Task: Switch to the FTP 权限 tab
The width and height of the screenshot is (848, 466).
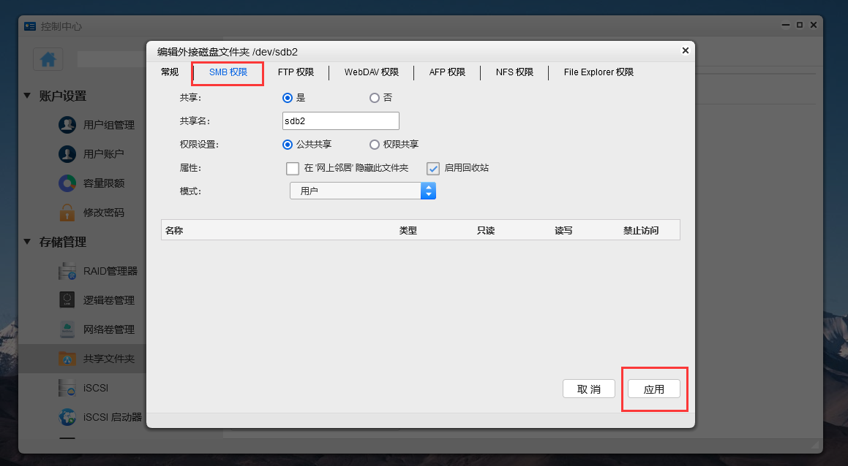Action: (296, 72)
